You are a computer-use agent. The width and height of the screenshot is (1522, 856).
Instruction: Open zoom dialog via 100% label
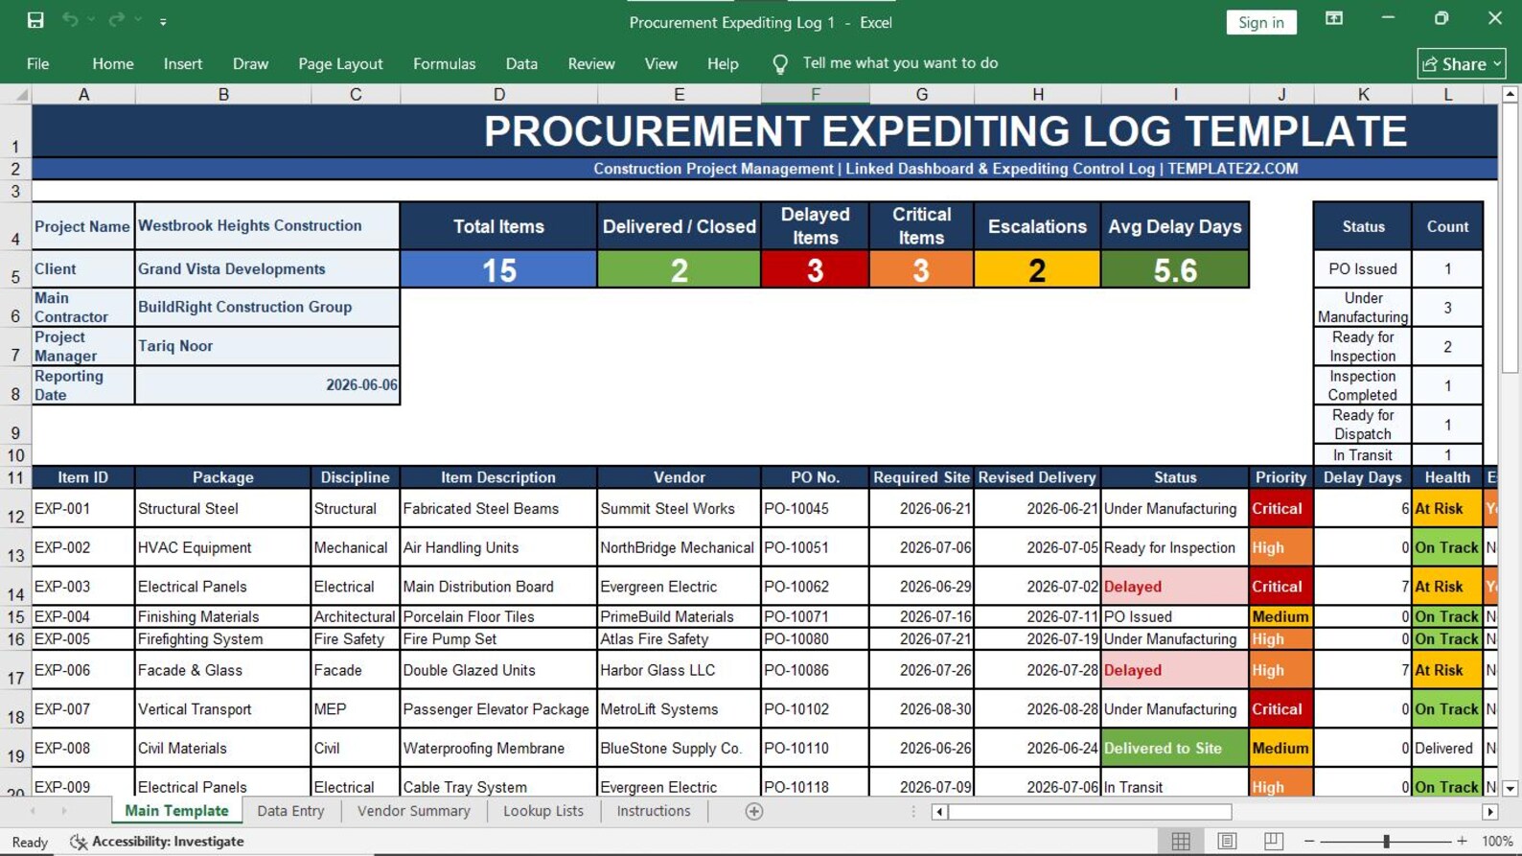[1497, 841]
